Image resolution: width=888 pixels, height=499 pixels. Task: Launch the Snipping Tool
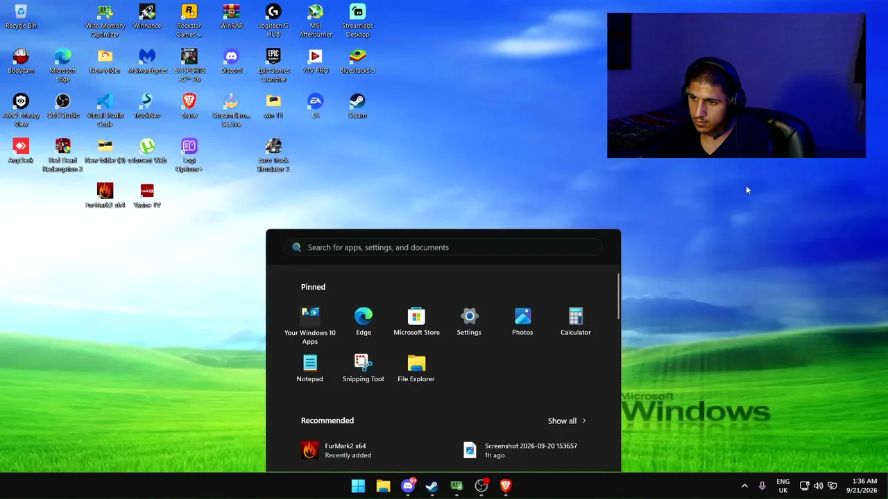click(363, 369)
